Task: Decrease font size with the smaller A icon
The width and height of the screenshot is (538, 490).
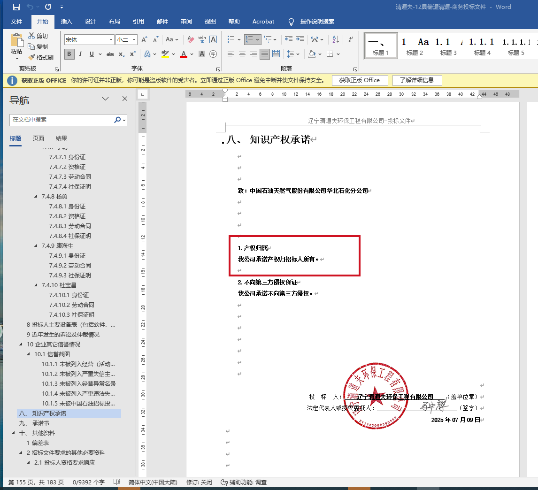Action: tap(156, 39)
